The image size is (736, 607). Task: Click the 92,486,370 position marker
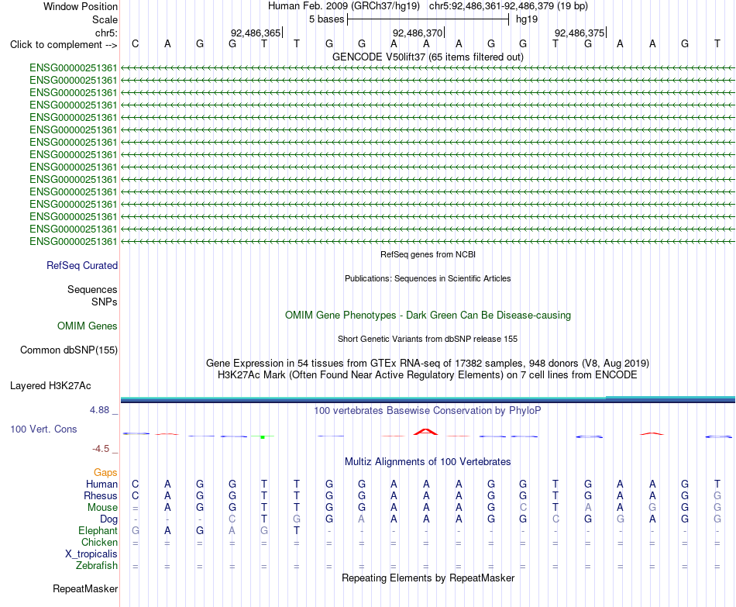[x=418, y=33]
